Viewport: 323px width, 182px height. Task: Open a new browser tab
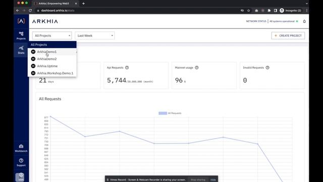click(x=83, y=4)
